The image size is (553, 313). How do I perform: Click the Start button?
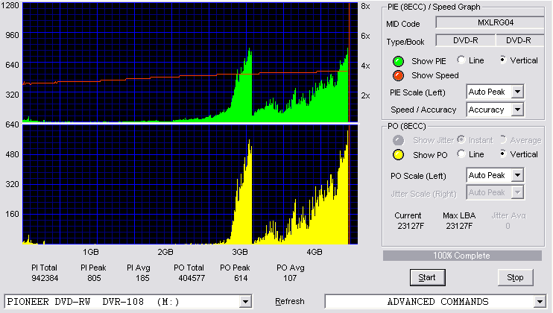428,278
